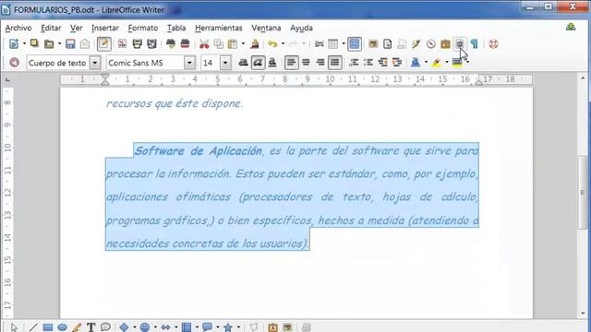The height and width of the screenshot is (332, 591).
Task: Click the Templates icon beside New
Action: click(x=34, y=43)
